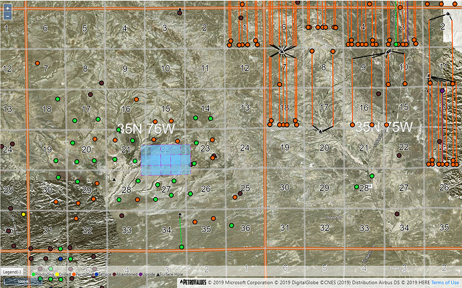Select the surface hole between sections 9 and 10 of 75W
The height and width of the screenshot is (288, 462).
[388, 52]
